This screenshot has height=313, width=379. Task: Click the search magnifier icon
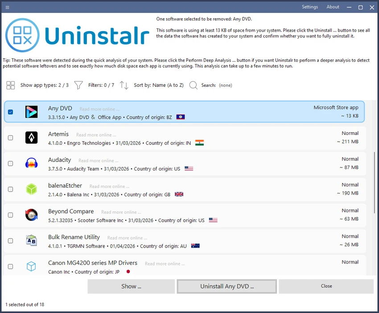point(194,85)
